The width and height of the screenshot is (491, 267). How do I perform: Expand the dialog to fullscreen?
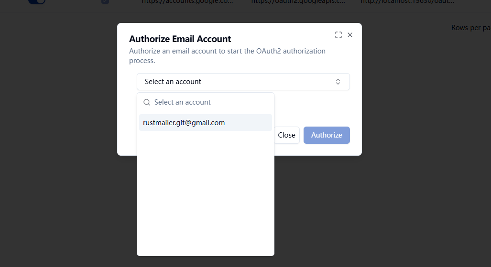pyautogui.click(x=338, y=35)
